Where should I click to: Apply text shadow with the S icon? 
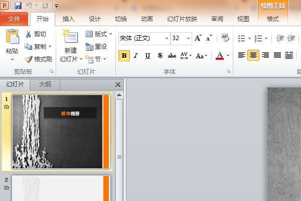point(160,56)
